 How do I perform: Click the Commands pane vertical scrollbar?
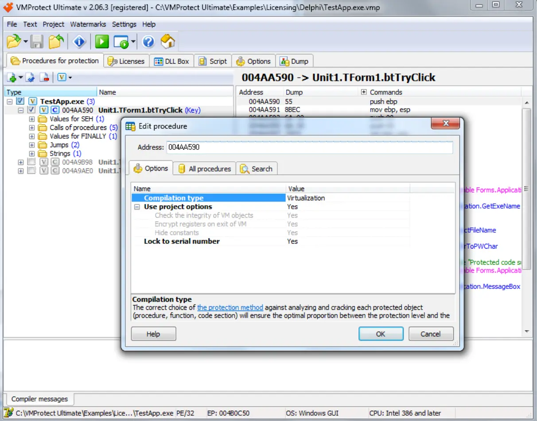(x=527, y=216)
